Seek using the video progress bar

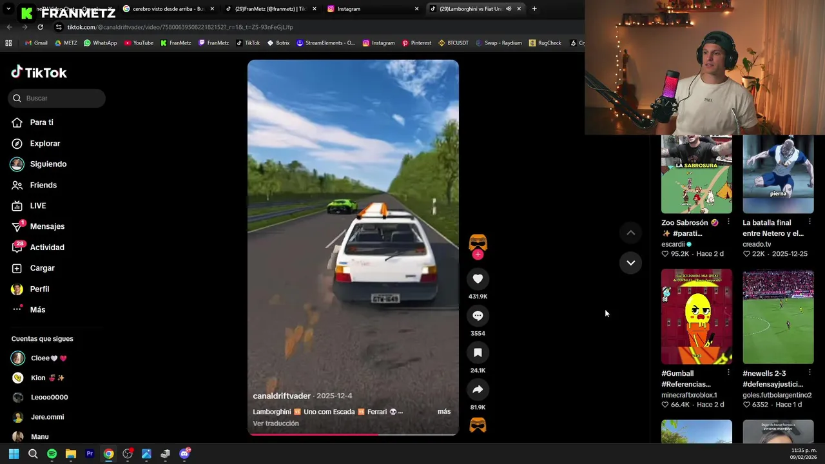(353, 434)
